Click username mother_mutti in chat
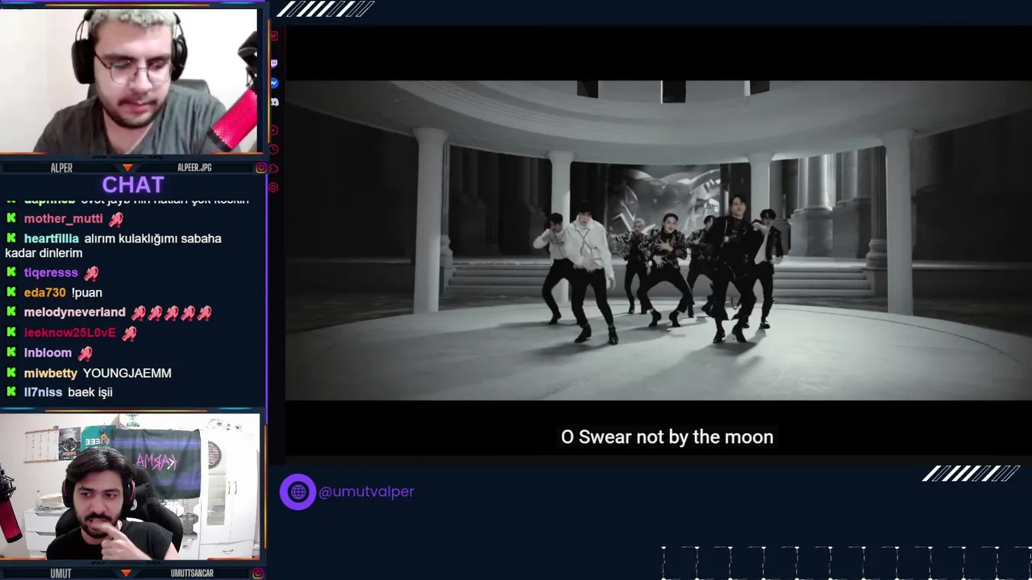This screenshot has width=1032, height=580. [64, 218]
